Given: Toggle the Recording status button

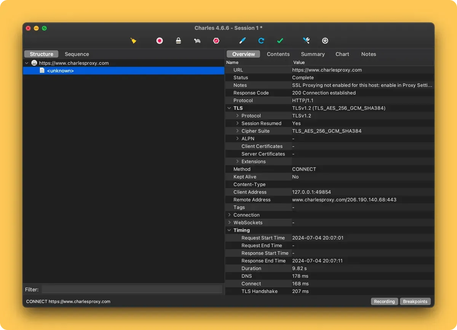Looking at the screenshot, I should coord(384,301).
